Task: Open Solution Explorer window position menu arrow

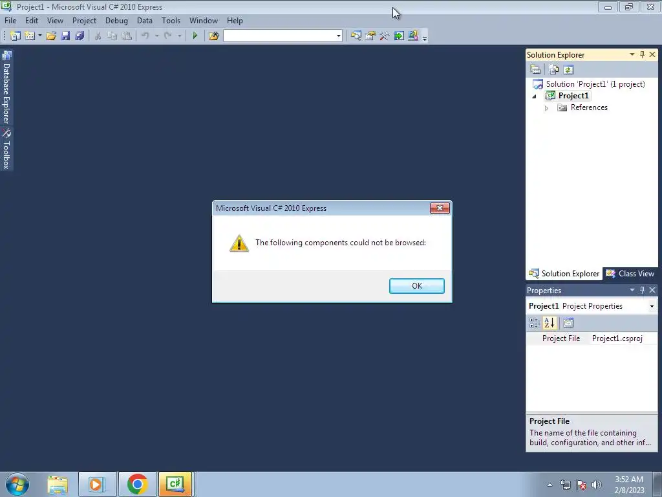Action: 632,54
